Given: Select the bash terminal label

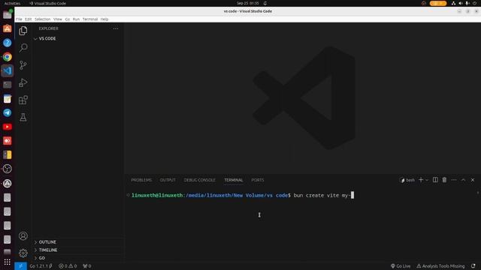Looking at the screenshot, I should [407, 180].
